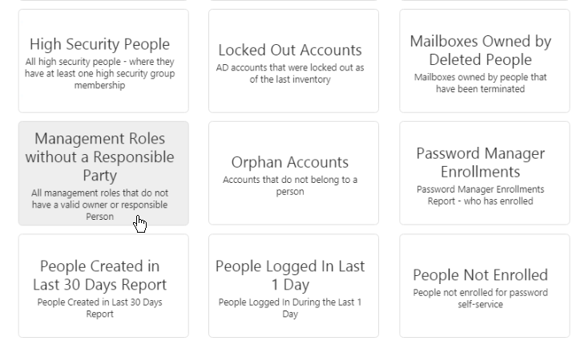Click the cut-off tile above Locked Out Accounts
This screenshot has width=585, height=345.
coord(293,1)
